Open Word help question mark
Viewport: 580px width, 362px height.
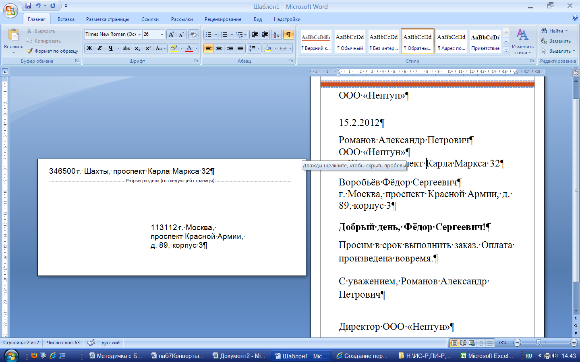(575, 18)
